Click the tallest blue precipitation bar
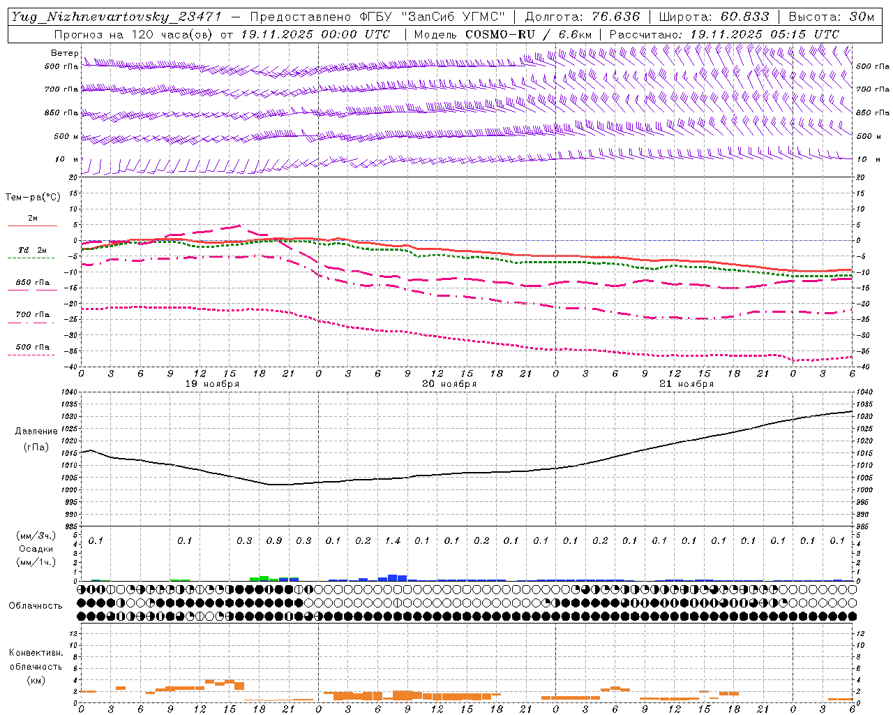Viewport: 893px width, 715px height. pos(393,577)
